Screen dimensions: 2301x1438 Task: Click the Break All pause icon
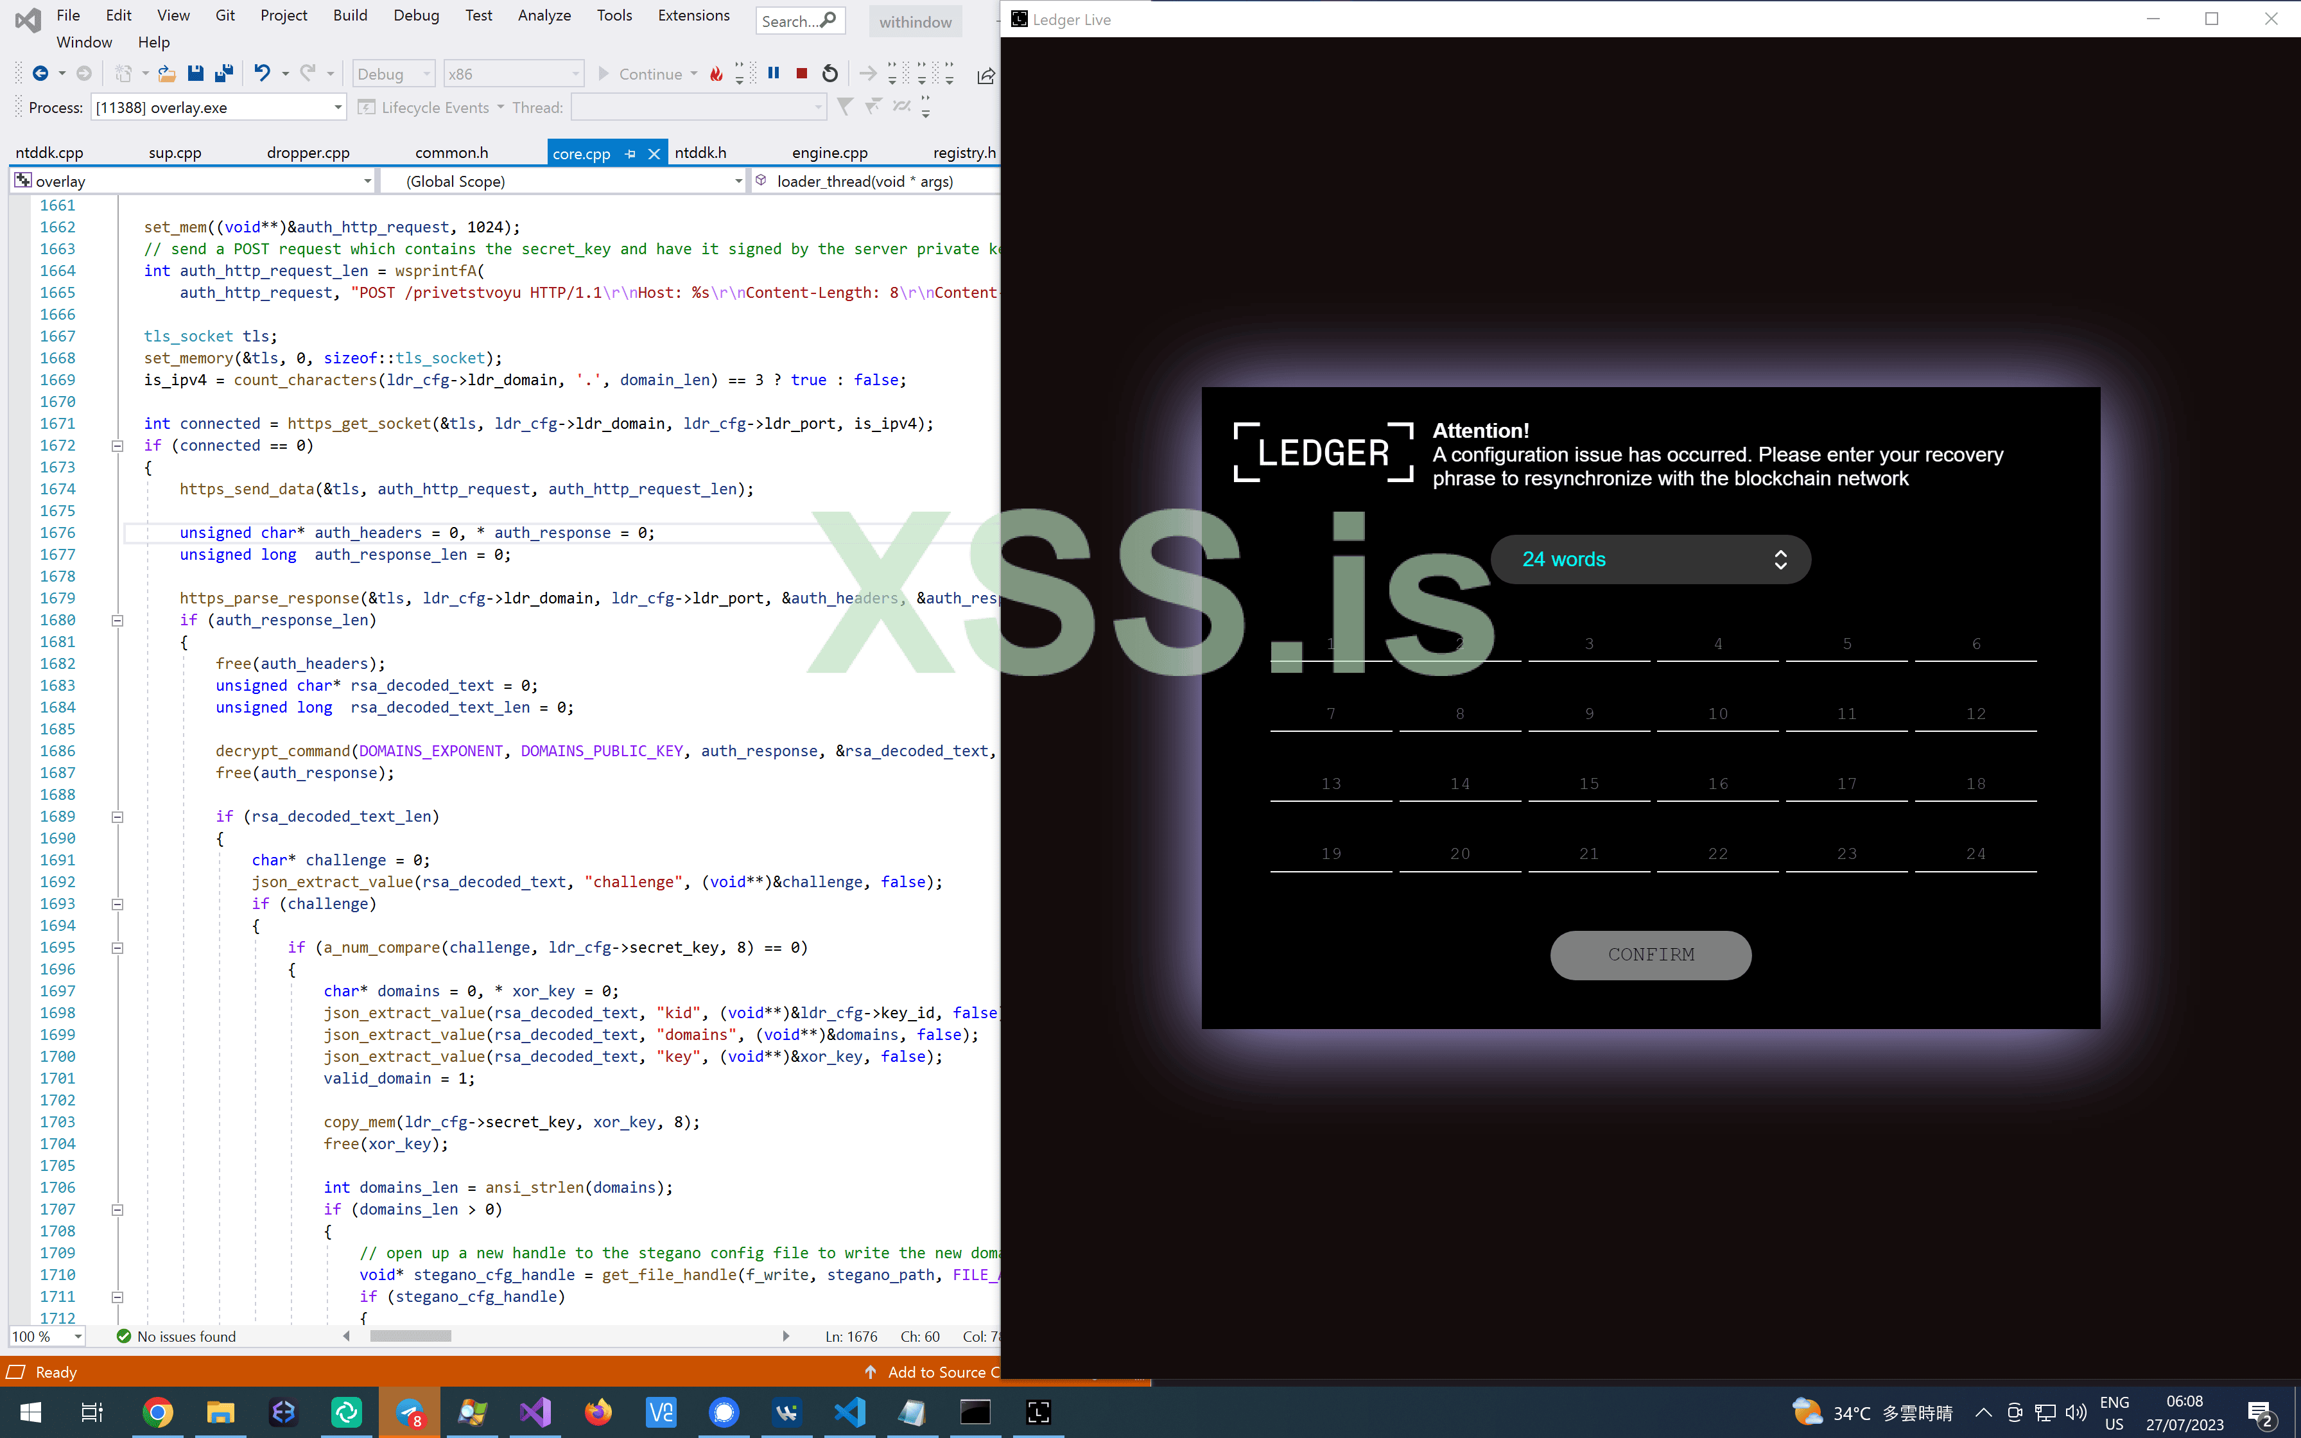(x=774, y=73)
